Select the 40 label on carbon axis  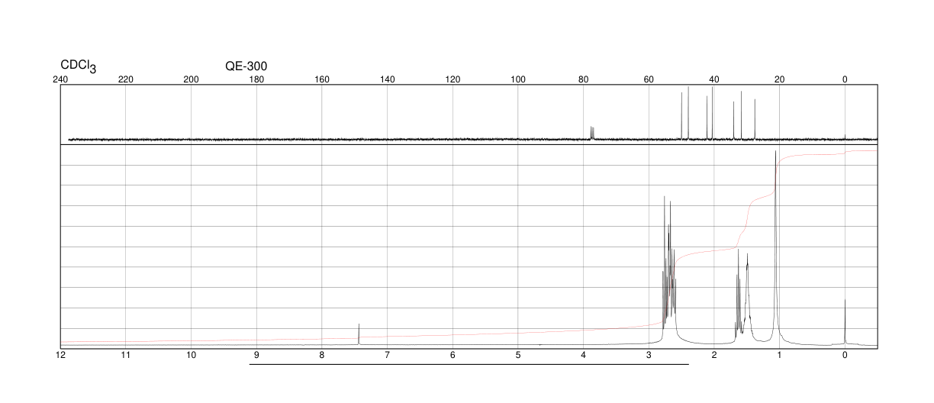tap(714, 79)
